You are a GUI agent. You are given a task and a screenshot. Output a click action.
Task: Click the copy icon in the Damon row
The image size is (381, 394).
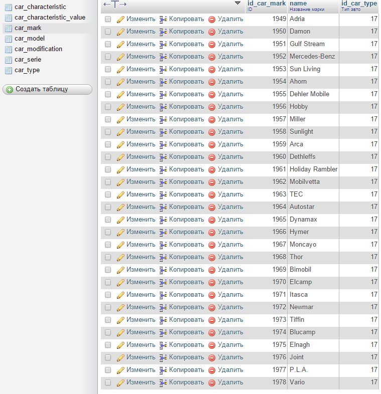pos(163,32)
